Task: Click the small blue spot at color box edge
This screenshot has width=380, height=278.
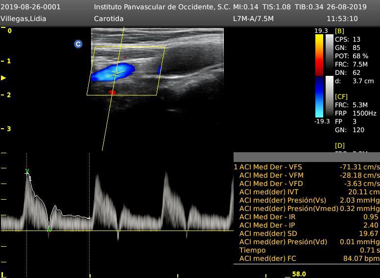Action: point(159,69)
